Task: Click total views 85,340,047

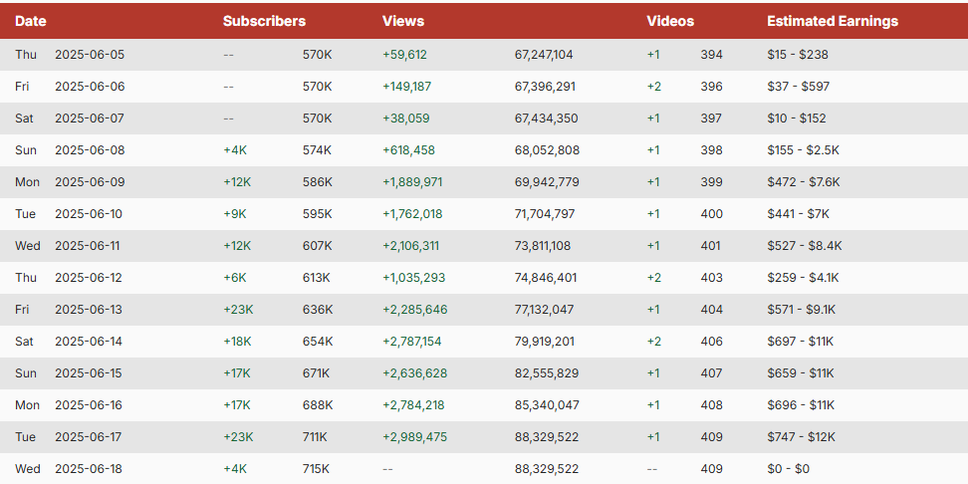Action: [547, 405]
